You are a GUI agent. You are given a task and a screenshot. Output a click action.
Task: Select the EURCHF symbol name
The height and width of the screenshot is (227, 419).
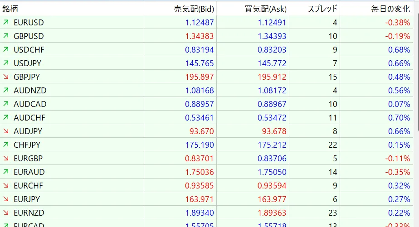click(x=28, y=186)
